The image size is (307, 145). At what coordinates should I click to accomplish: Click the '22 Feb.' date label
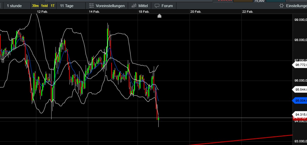248,11
